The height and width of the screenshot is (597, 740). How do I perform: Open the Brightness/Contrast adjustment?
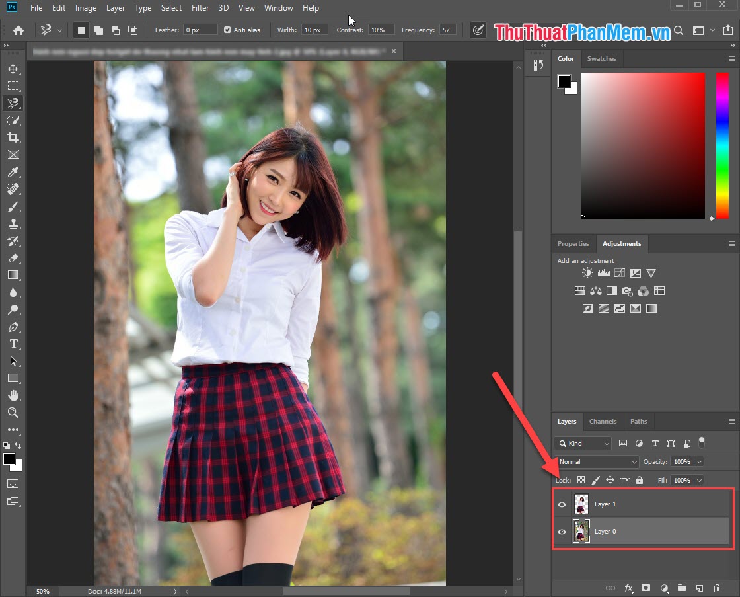coord(588,272)
